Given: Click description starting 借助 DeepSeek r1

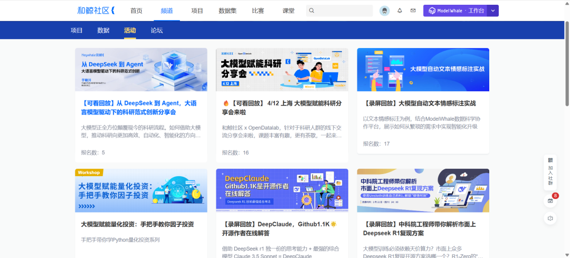Looking at the screenshot, I should click(x=281, y=253).
